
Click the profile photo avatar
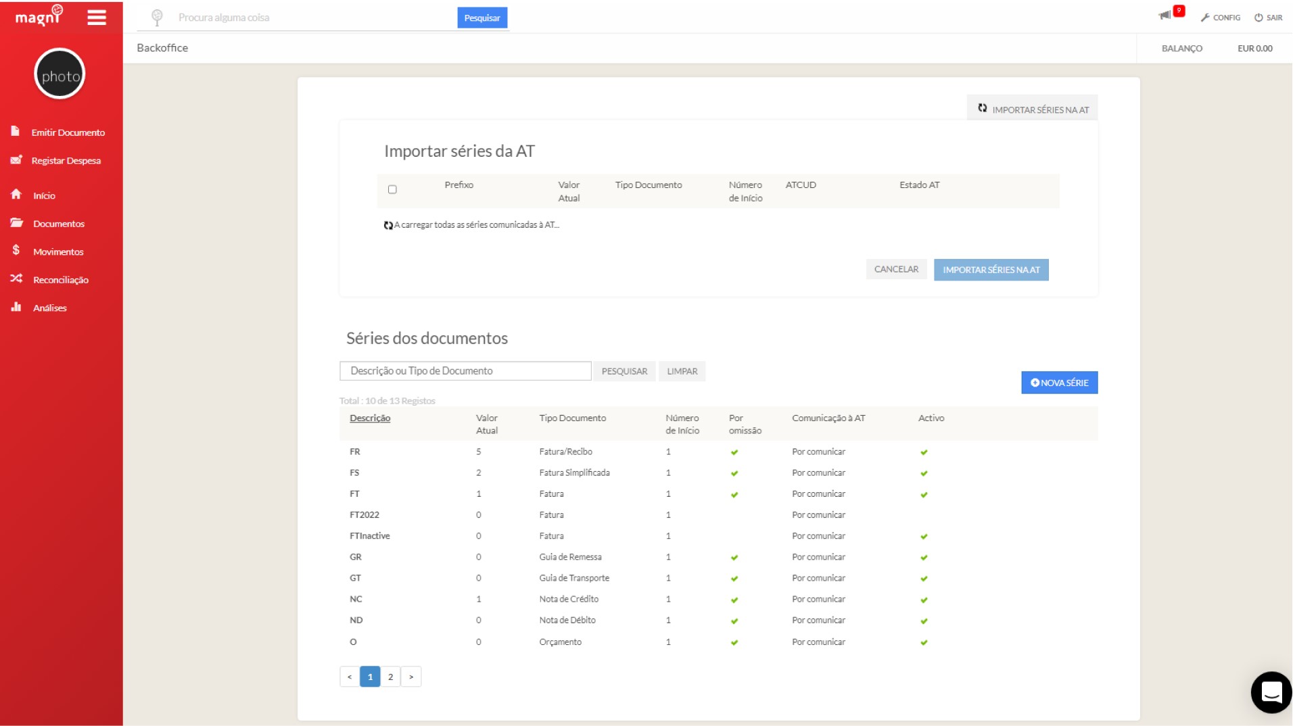(x=60, y=74)
